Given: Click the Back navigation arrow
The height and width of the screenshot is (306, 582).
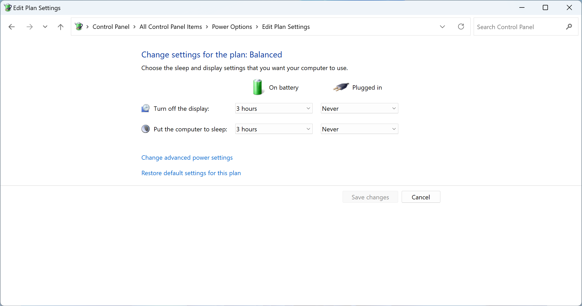Looking at the screenshot, I should tap(11, 27).
